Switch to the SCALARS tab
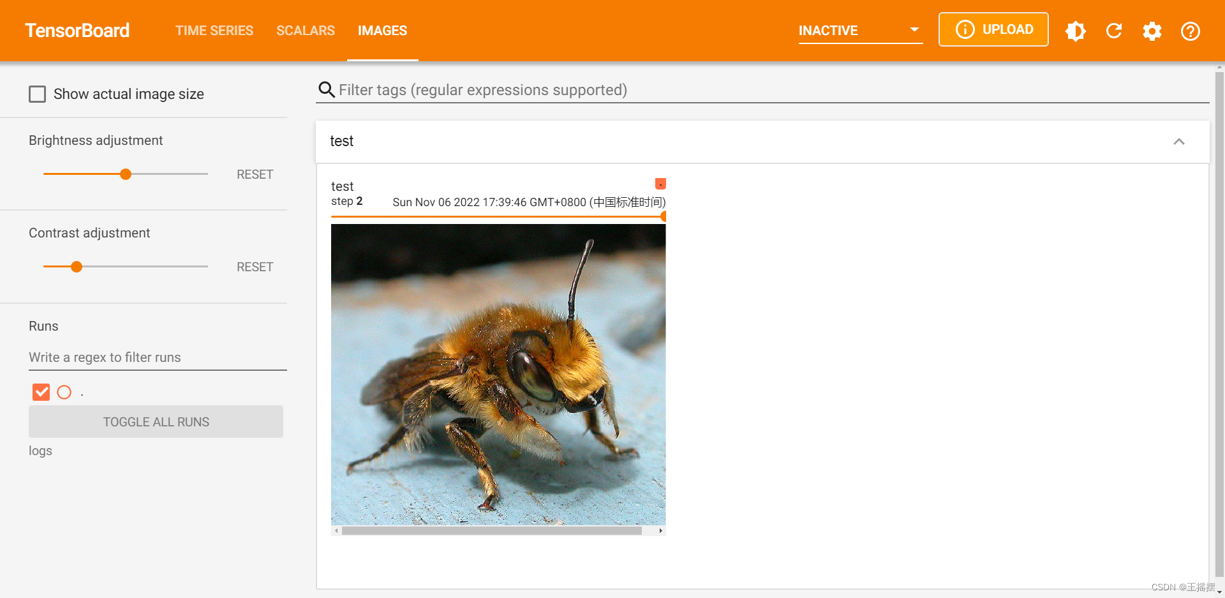This screenshot has height=598, width=1225. [306, 30]
